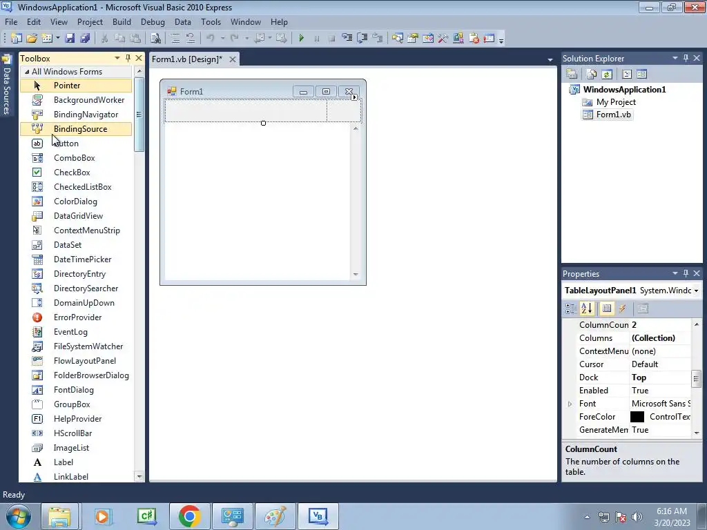Click the Find in Files toolbar icon

[155, 39]
